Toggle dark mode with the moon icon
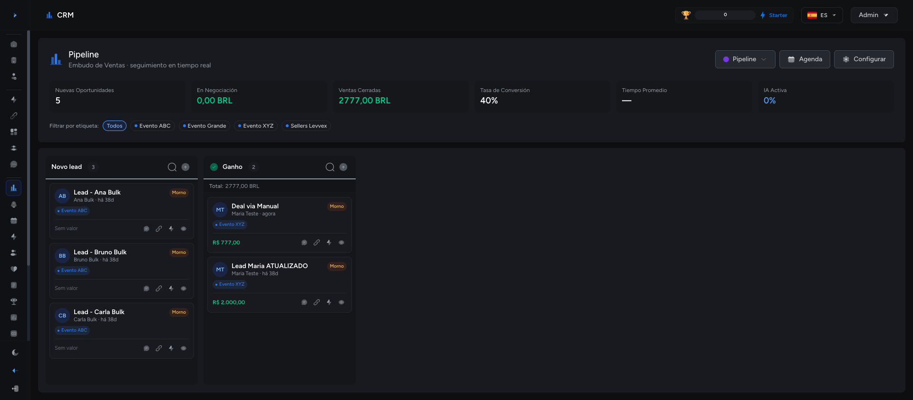Screen dimensions: 913x400 coord(15,353)
